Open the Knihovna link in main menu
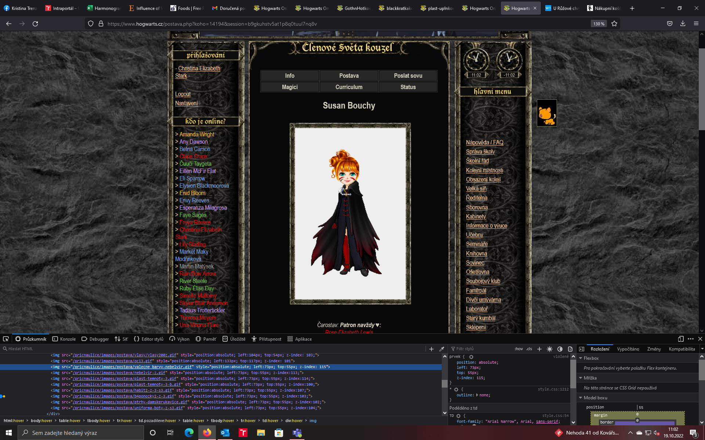This screenshot has height=440, width=705. point(476,253)
